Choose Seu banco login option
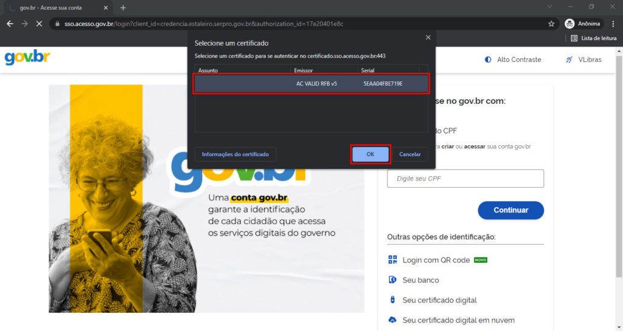The width and height of the screenshot is (623, 331). tap(420, 280)
